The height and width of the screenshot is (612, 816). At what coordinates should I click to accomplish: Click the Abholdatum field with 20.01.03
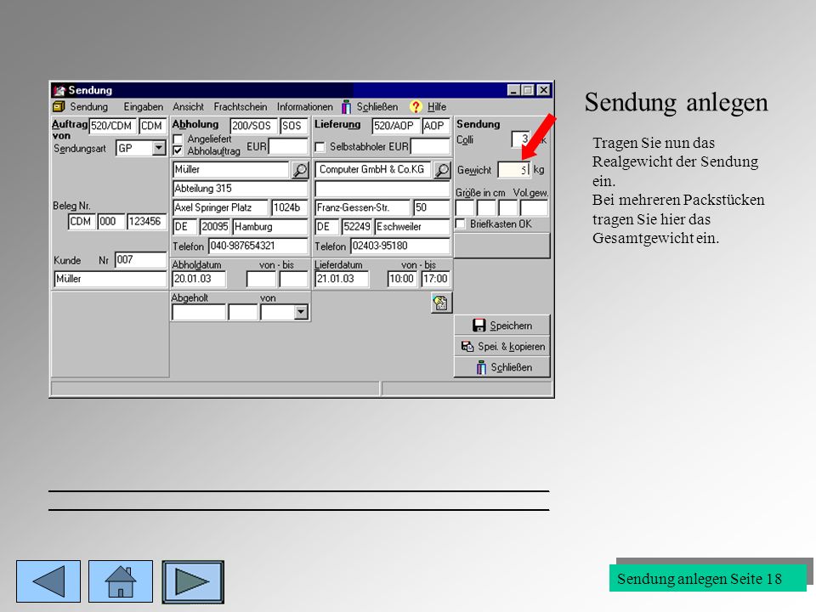[199, 279]
